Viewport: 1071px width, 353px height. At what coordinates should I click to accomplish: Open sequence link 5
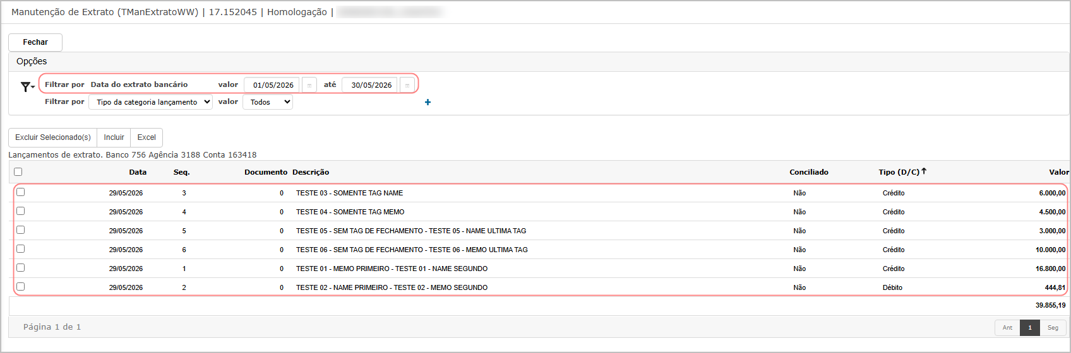pyautogui.click(x=184, y=231)
